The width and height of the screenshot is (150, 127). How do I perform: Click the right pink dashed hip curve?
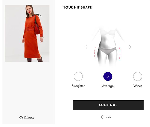[120, 53]
